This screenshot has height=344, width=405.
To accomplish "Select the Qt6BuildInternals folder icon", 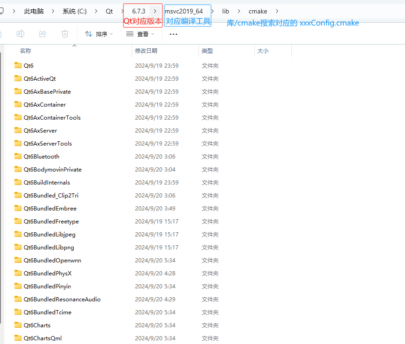I will (x=18, y=182).
